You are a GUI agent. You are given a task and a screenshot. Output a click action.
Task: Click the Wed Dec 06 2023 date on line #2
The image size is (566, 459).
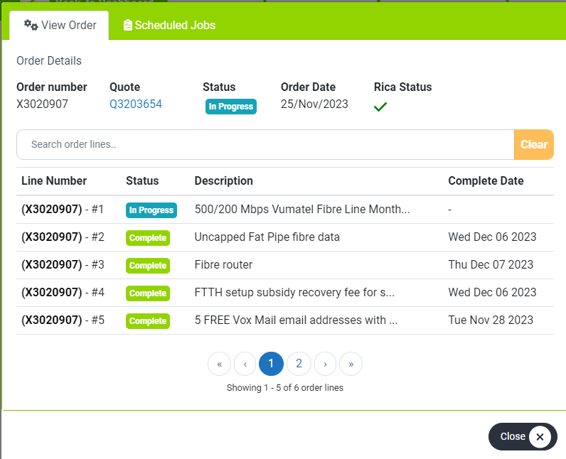(492, 237)
